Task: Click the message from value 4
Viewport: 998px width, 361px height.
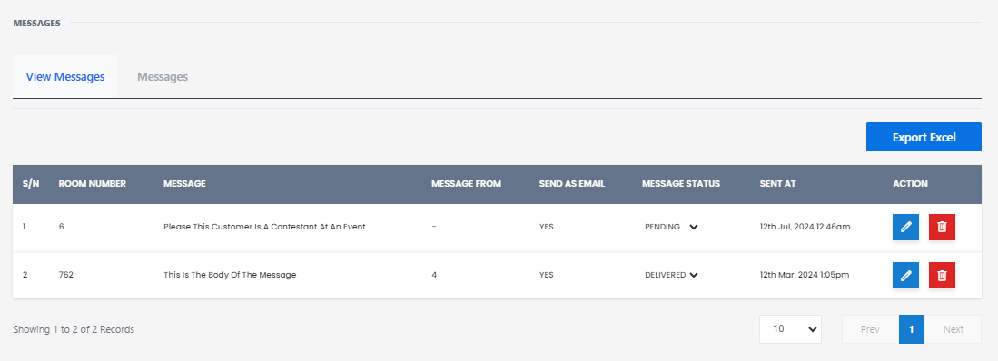Action: pyautogui.click(x=434, y=275)
